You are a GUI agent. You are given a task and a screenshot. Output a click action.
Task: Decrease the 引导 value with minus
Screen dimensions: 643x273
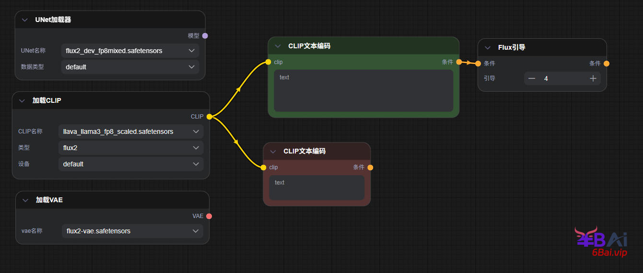[x=532, y=78]
